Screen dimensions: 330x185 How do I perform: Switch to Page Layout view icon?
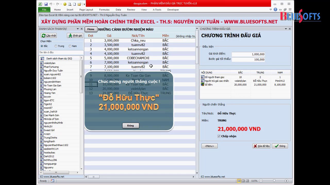click(243, 181)
